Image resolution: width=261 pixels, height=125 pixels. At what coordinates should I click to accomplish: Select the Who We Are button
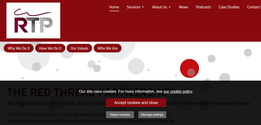tap(108, 48)
